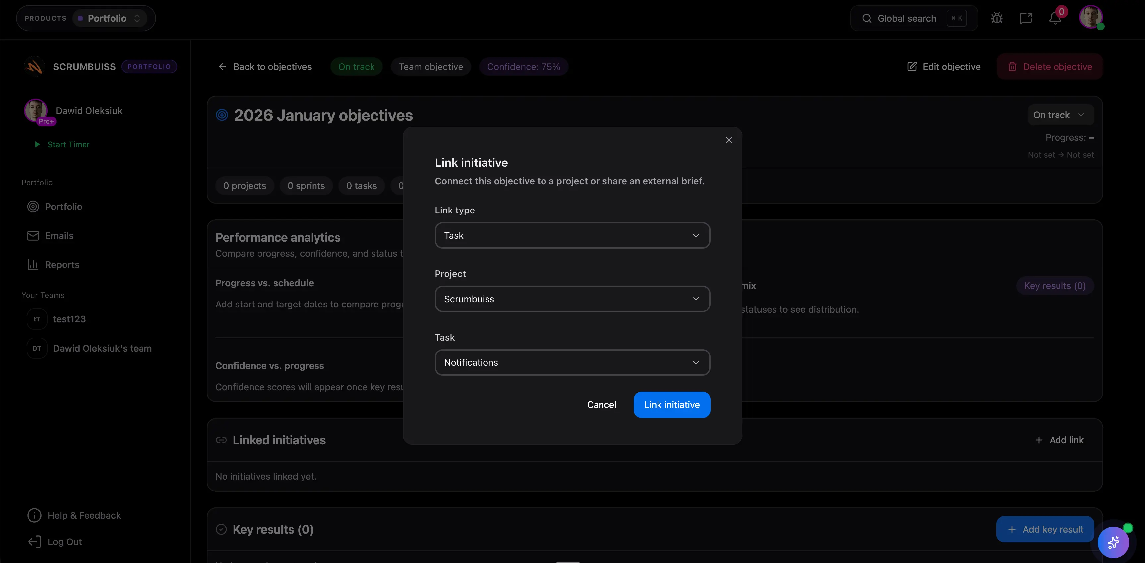Open the Task dropdown showing Notifications
Viewport: 1145px width, 563px height.
click(572, 362)
